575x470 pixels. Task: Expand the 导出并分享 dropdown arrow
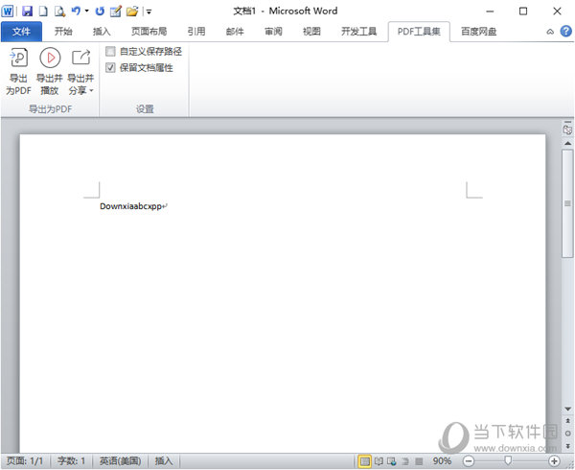[91, 90]
